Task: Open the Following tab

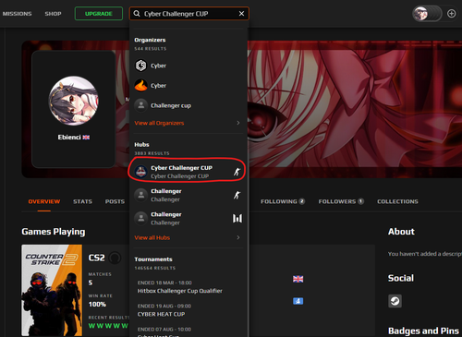Action: [283, 201]
